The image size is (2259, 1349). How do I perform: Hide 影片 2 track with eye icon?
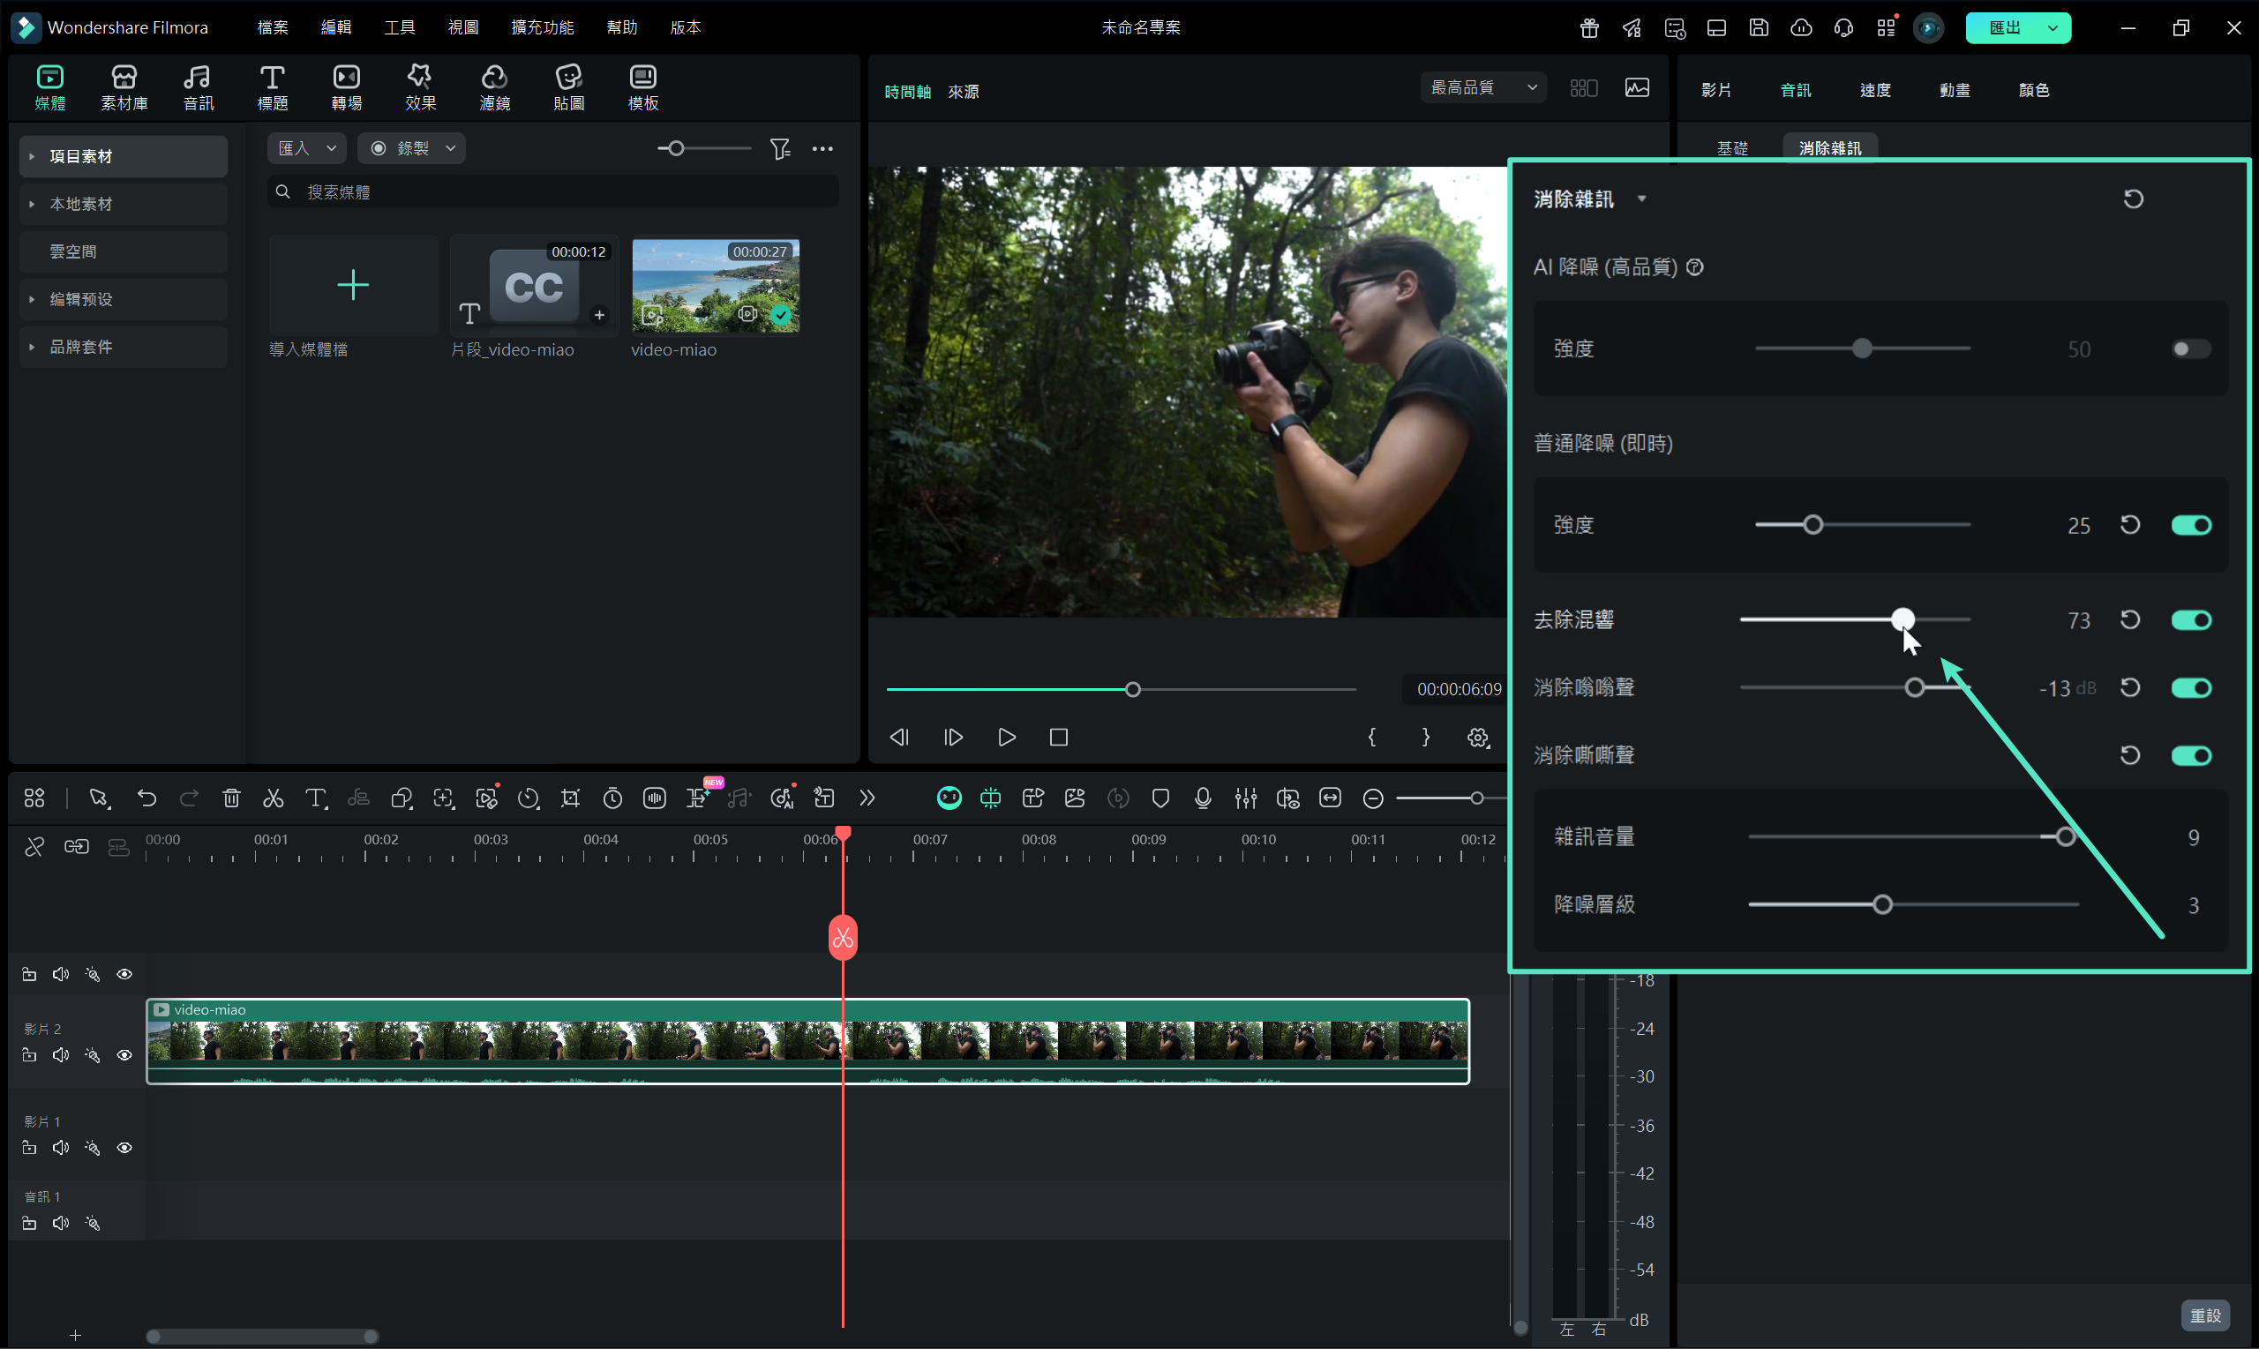coord(124,1055)
